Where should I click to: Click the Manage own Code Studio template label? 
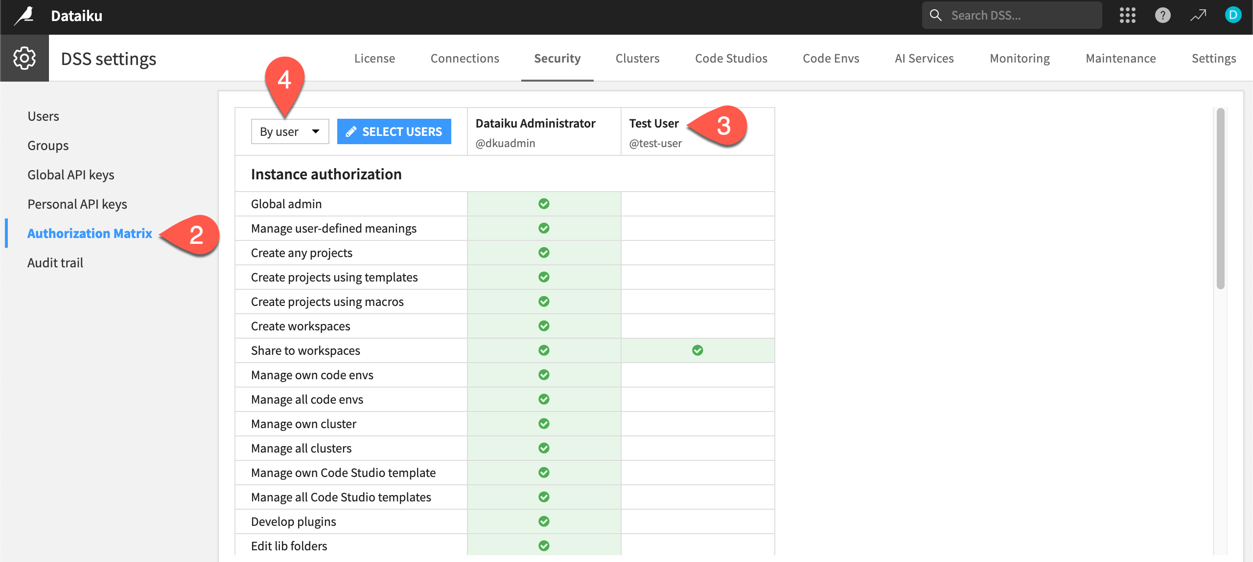pyautogui.click(x=343, y=473)
